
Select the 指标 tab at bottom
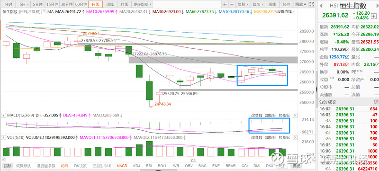point(8,166)
